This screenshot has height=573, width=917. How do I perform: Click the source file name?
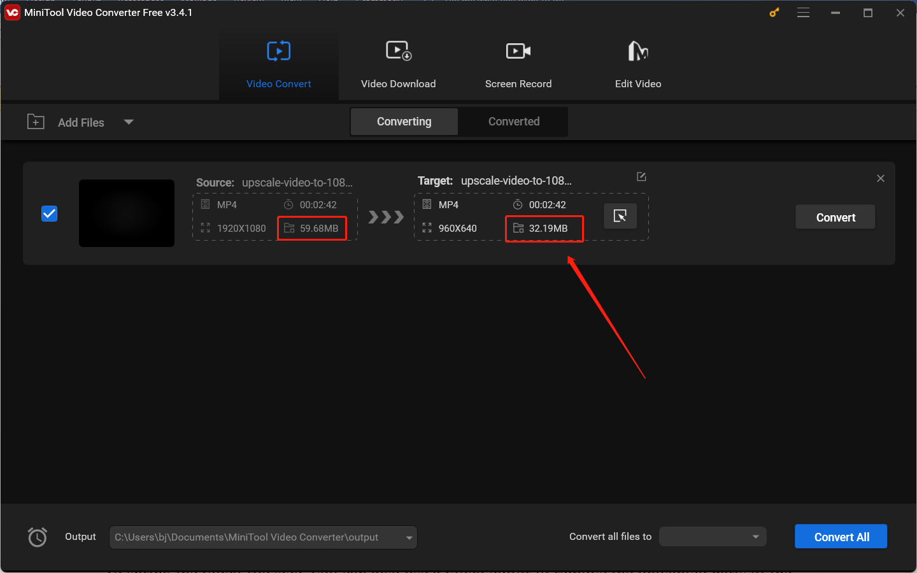297,183
